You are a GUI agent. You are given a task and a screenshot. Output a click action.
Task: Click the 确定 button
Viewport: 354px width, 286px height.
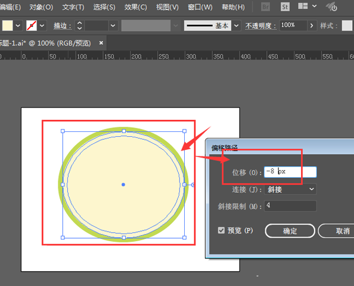coord(290,231)
